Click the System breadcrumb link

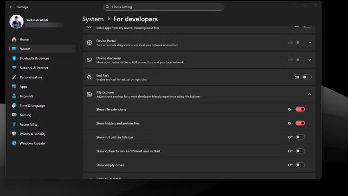point(93,19)
